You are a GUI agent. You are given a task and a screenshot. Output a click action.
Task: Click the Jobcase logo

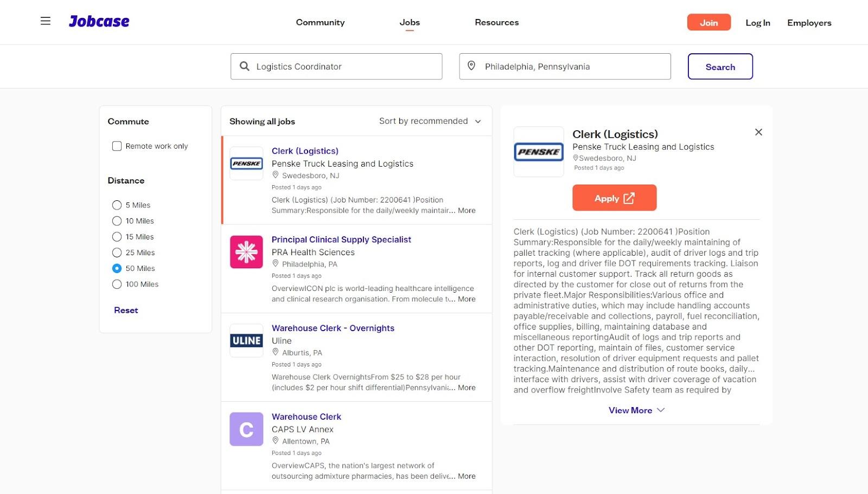click(99, 21)
